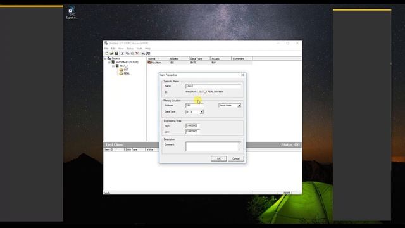Open the Edit menu
Viewport: 405px width, 228px height.
tap(113, 49)
